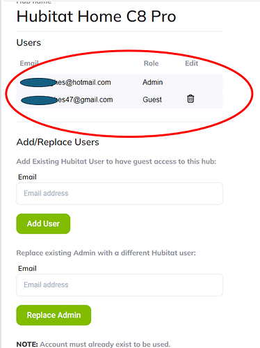
Task: Click the Add User button
Action: click(x=43, y=223)
